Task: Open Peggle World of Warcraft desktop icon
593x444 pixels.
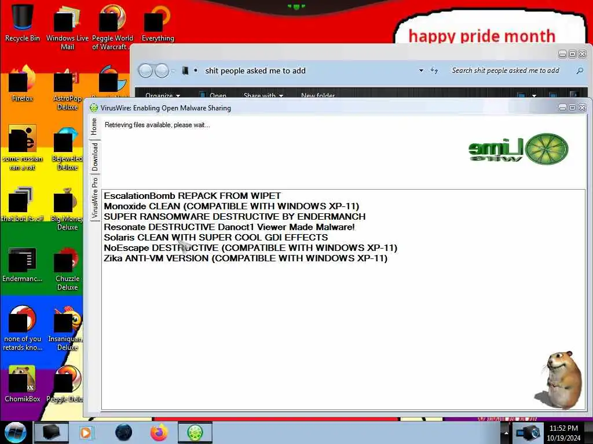Action: click(x=112, y=27)
